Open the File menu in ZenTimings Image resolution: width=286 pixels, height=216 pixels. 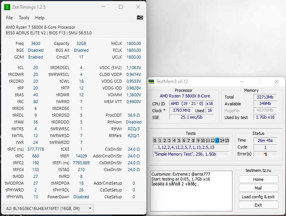coord(9,18)
